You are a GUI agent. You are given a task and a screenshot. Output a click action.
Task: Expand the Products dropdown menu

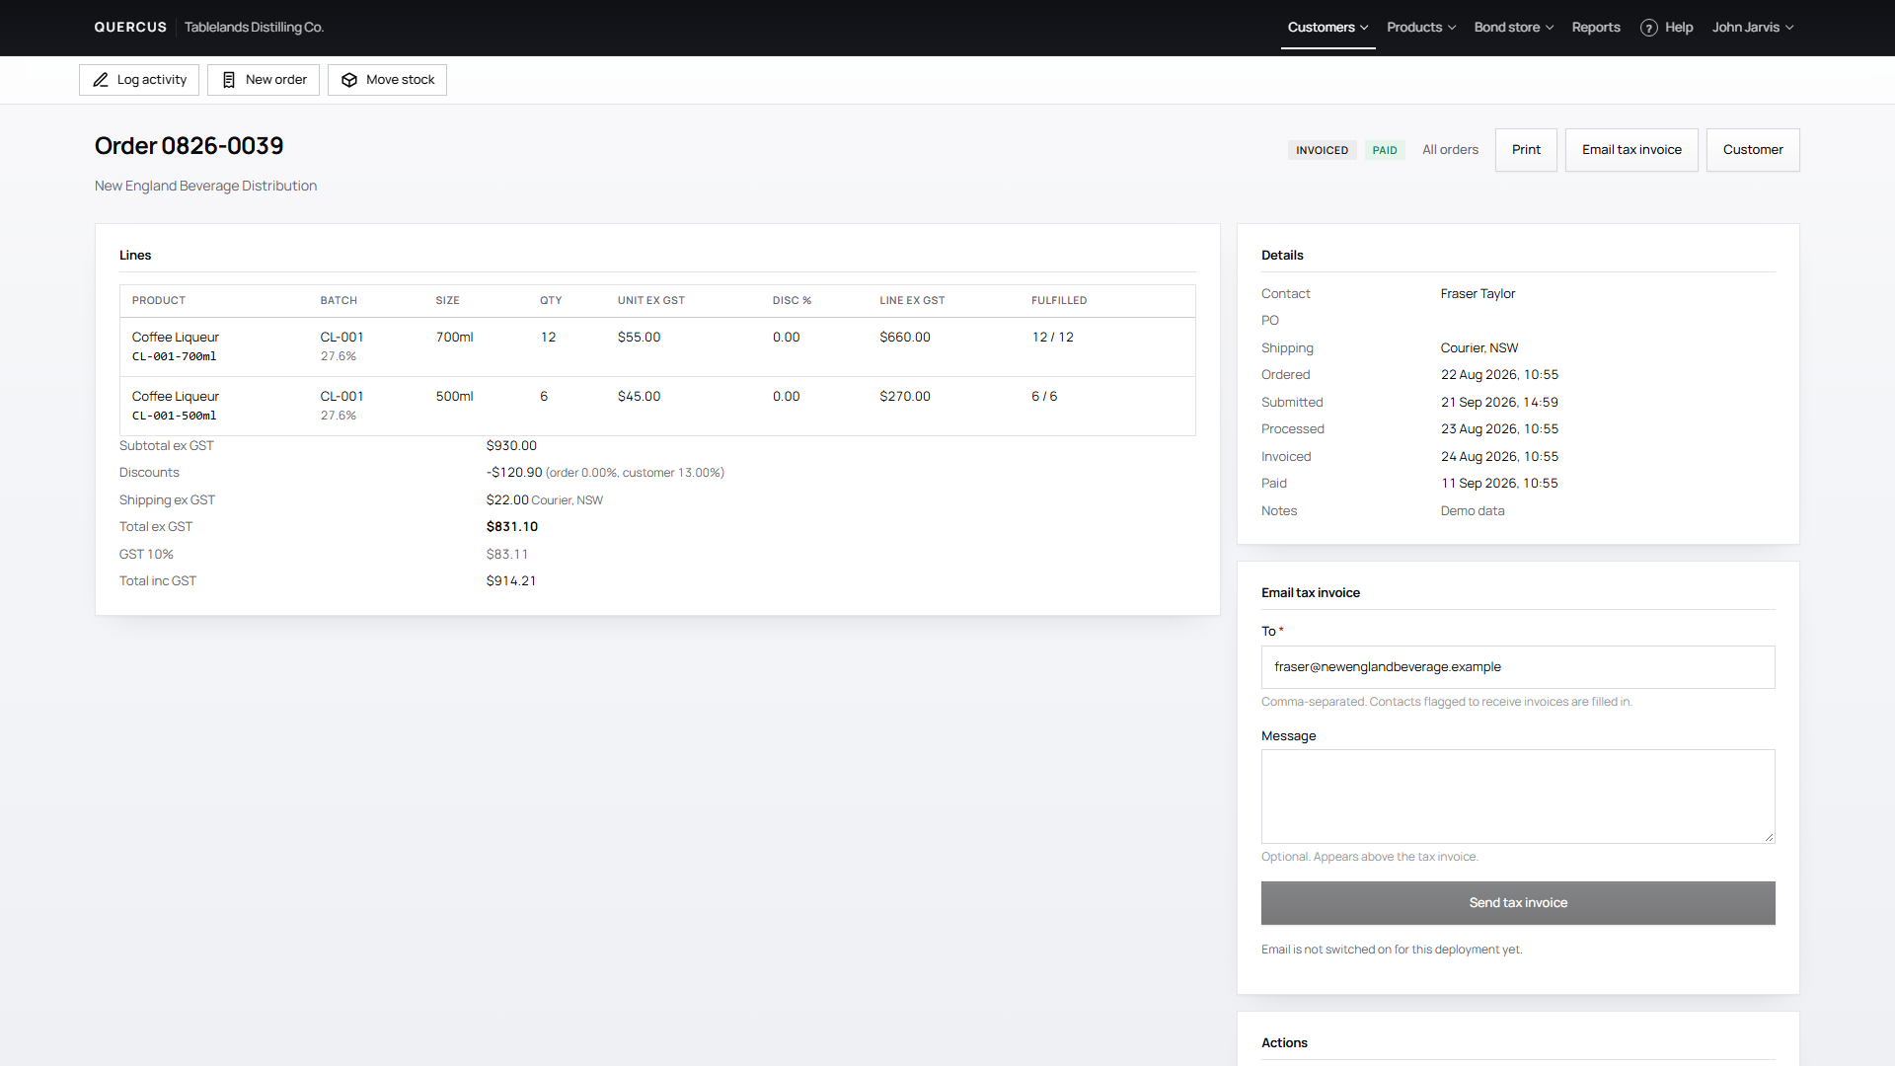[1421, 28]
